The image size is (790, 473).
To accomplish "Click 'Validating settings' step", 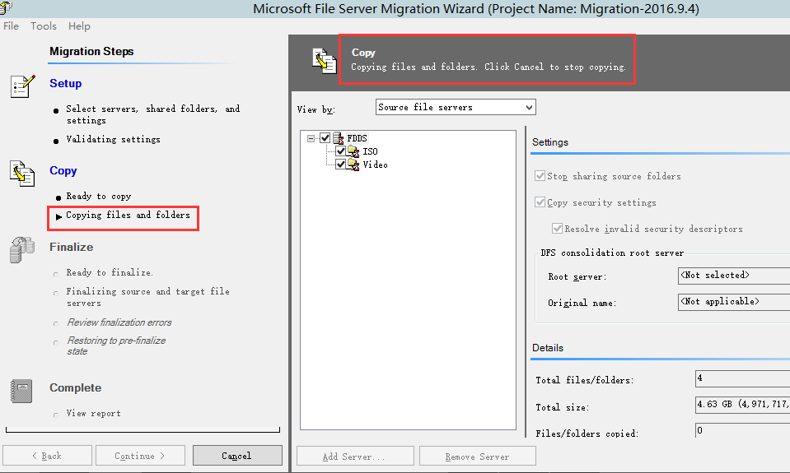I will pos(114,139).
